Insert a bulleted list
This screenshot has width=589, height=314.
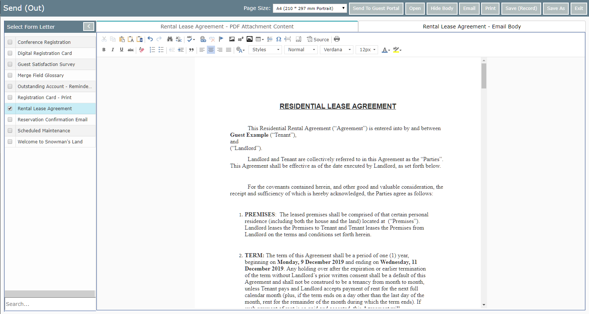[x=161, y=50]
